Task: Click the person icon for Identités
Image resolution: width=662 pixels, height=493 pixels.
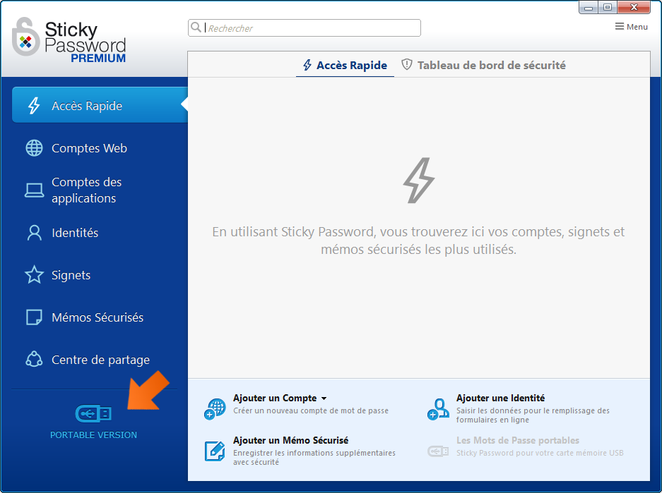Action: 34,233
